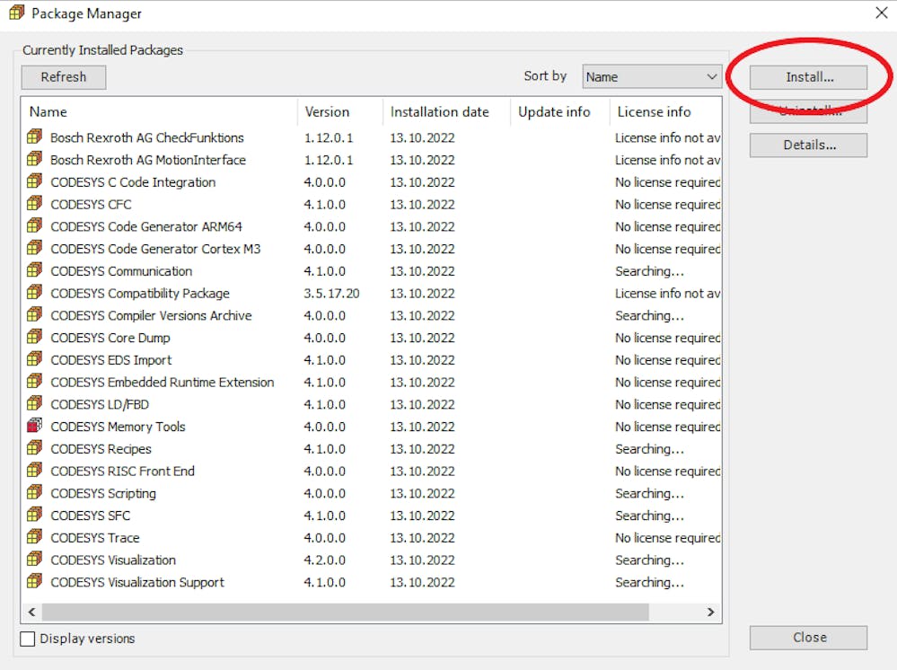Click the CODESYS Scripting package icon

pyautogui.click(x=34, y=493)
